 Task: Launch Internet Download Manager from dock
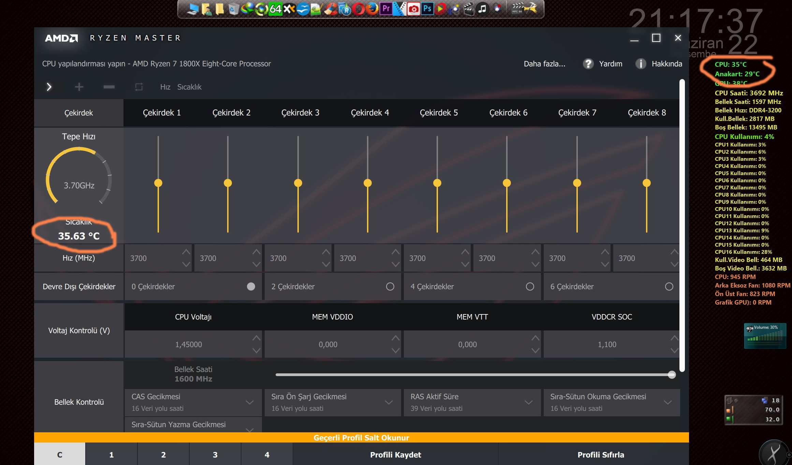point(247,9)
